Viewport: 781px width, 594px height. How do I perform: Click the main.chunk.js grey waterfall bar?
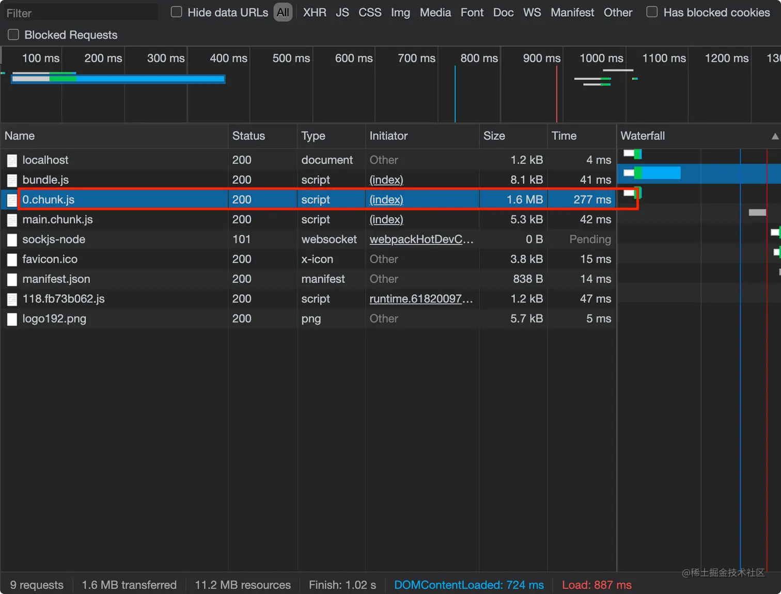point(757,213)
